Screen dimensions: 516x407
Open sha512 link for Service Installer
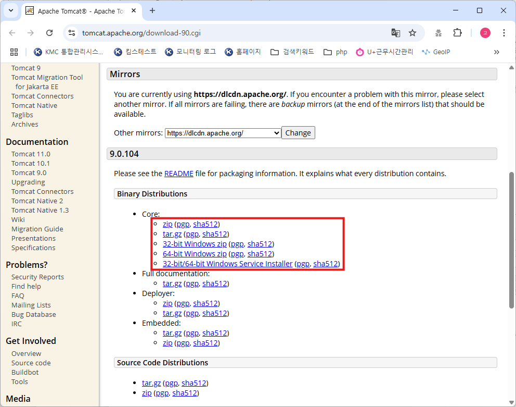(326, 264)
